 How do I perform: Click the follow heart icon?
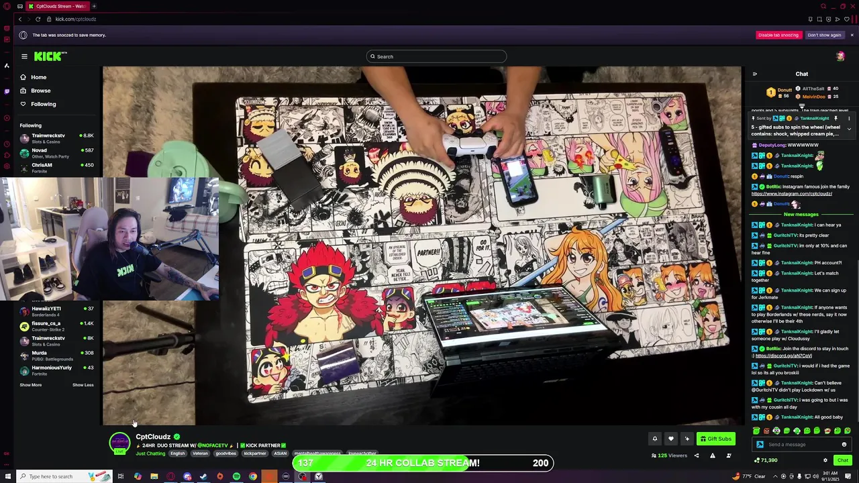point(670,439)
